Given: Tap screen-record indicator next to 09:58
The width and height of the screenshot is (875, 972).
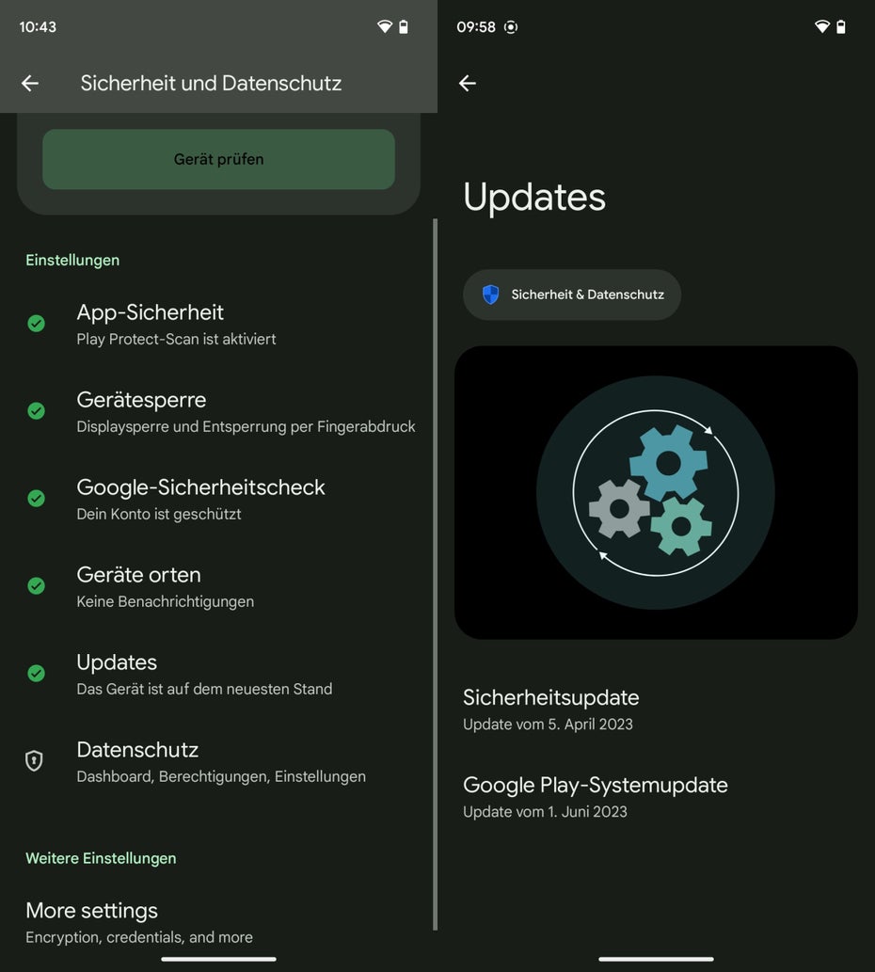Looking at the screenshot, I should click(x=511, y=27).
